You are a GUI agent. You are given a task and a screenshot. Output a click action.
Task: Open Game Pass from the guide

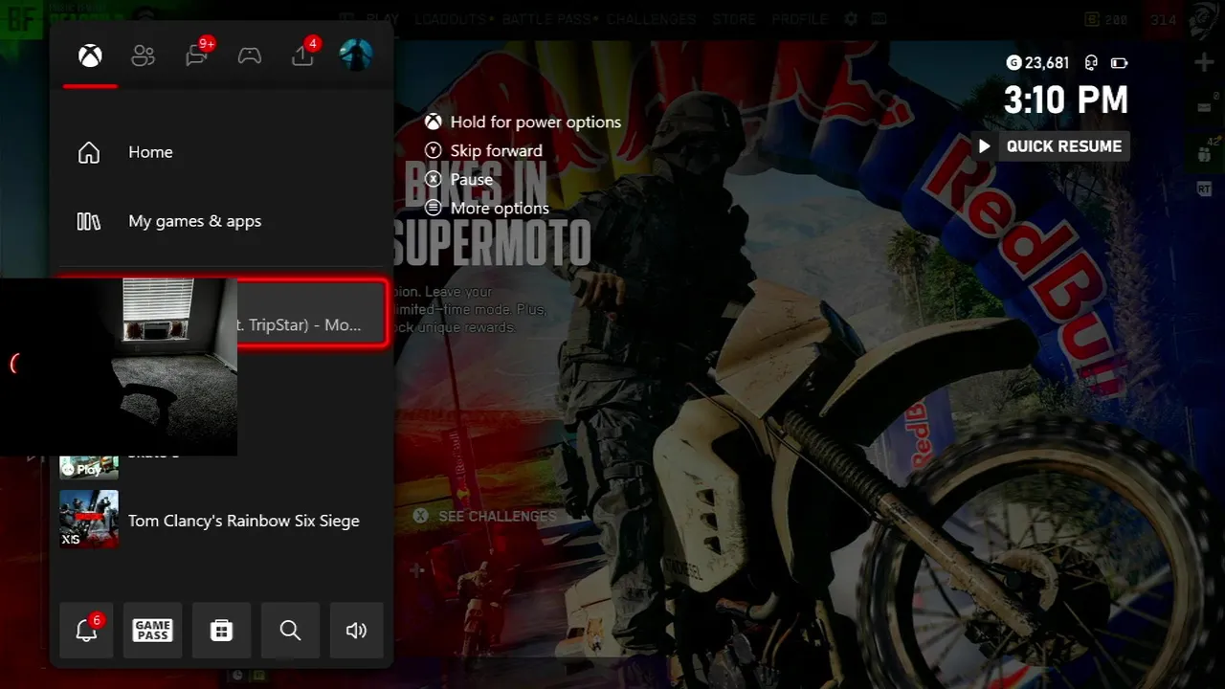point(153,630)
